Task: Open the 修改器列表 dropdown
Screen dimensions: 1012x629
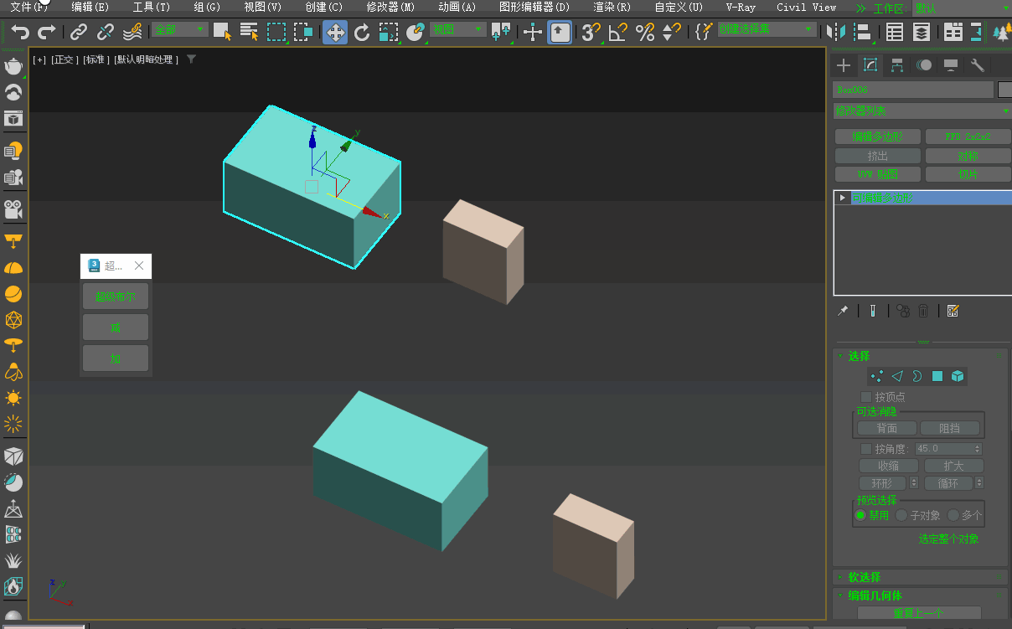Action: (922, 111)
